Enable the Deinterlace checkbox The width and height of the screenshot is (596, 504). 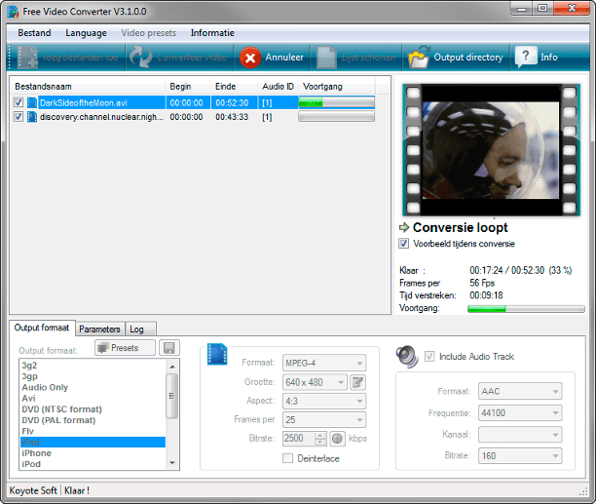coord(287,458)
